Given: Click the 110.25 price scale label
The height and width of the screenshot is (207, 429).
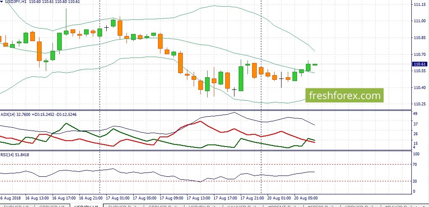Looking at the screenshot, I should click(420, 104).
